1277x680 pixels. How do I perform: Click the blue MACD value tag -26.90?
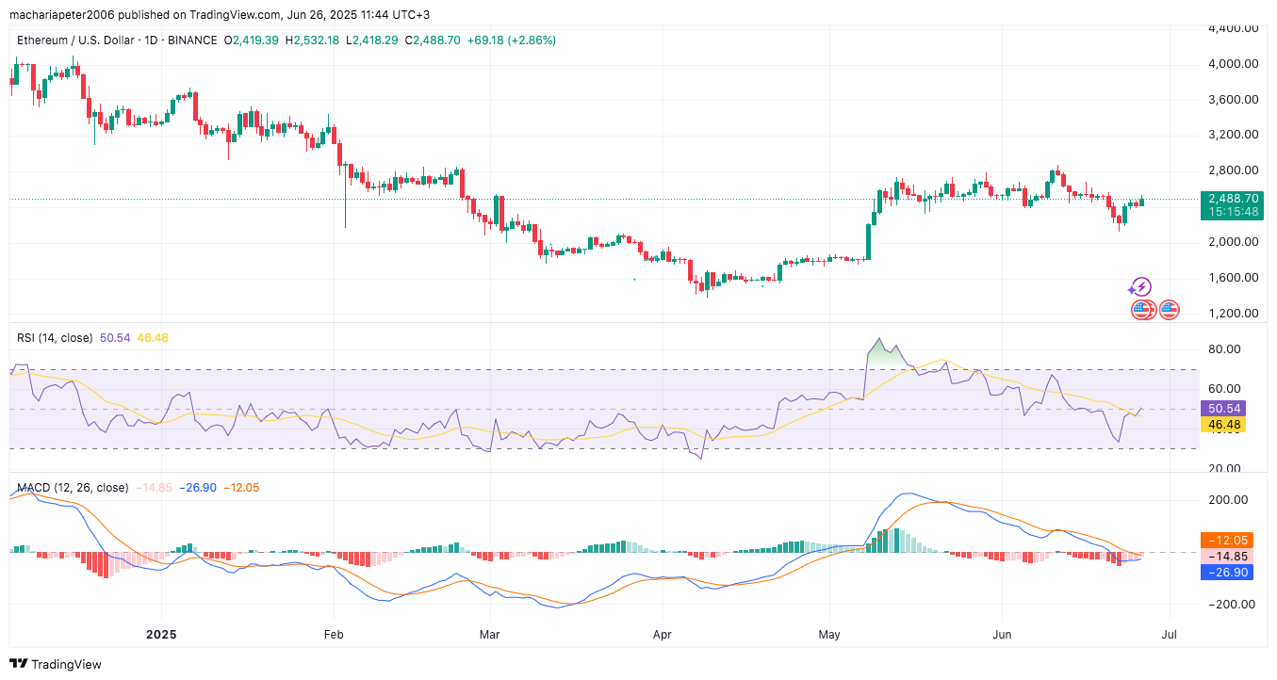coord(1226,573)
